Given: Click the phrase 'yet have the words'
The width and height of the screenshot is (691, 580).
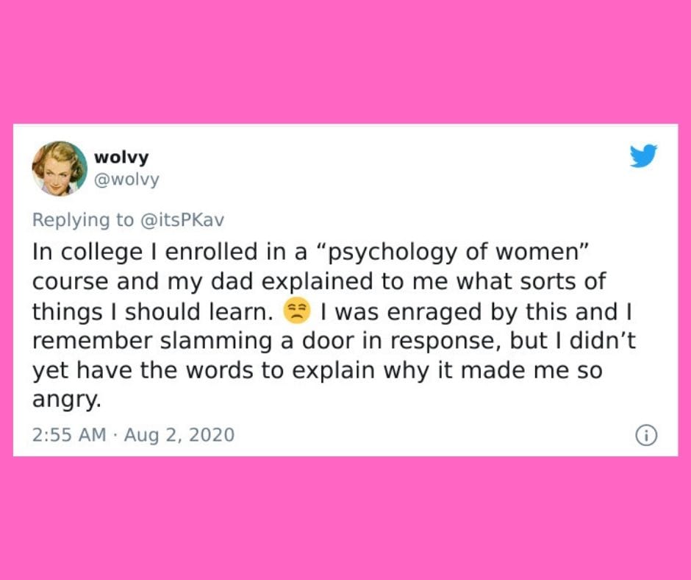Looking at the screenshot, I should [143, 371].
